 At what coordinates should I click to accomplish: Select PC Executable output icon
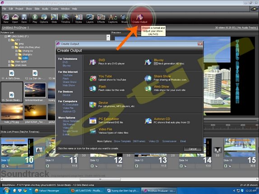click(92, 121)
